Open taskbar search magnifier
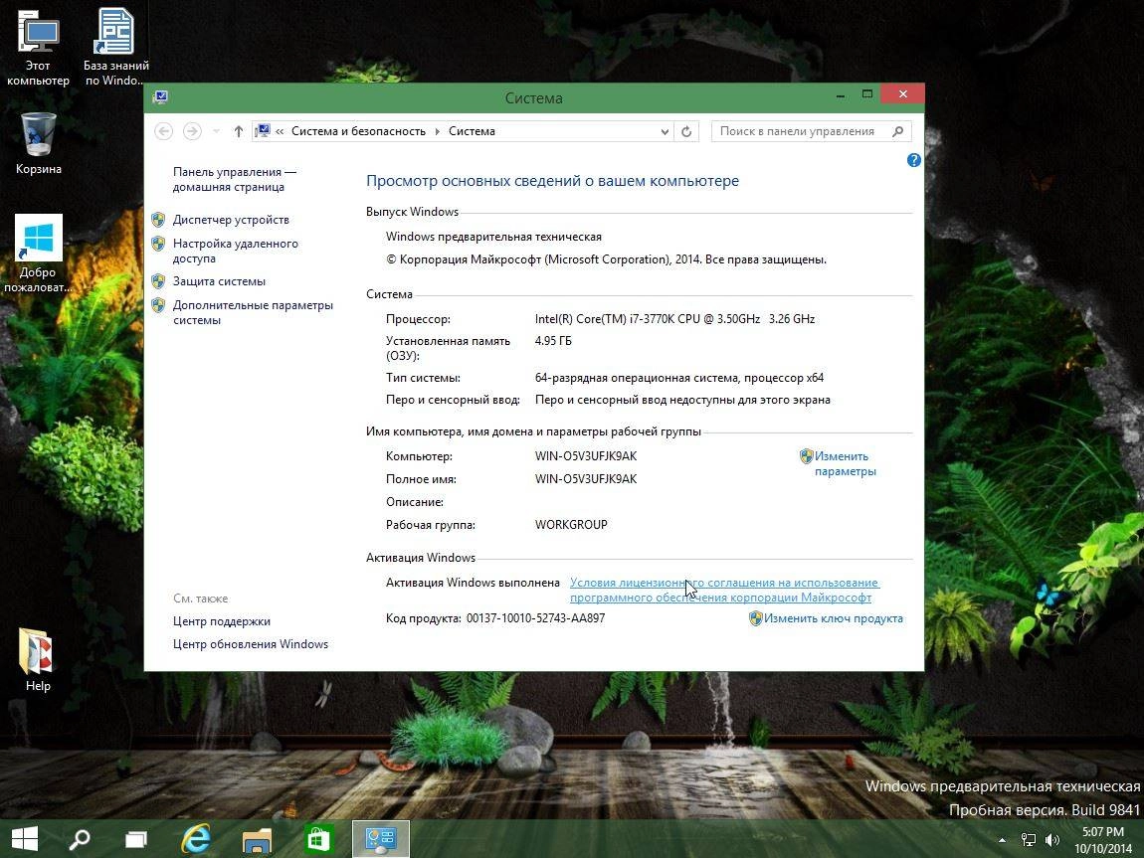1144x858 pixels. 79,839
